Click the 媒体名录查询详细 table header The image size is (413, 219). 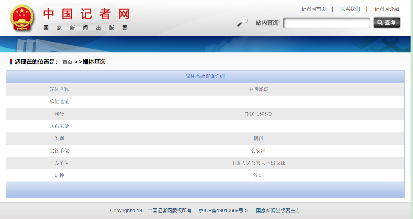coord(205,76)
